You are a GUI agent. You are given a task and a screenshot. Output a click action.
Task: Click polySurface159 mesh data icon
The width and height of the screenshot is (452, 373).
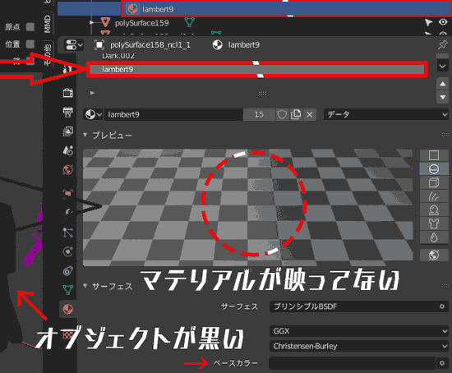[189, 22]
